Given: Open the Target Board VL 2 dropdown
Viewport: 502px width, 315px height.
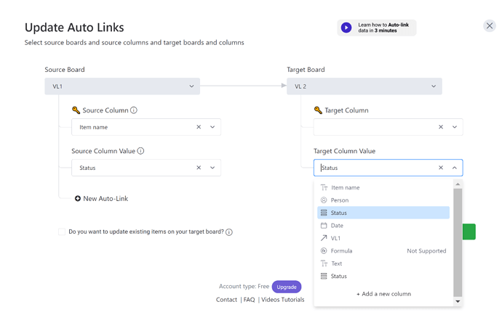Looking at the screenshot, I should click(434, 86).
